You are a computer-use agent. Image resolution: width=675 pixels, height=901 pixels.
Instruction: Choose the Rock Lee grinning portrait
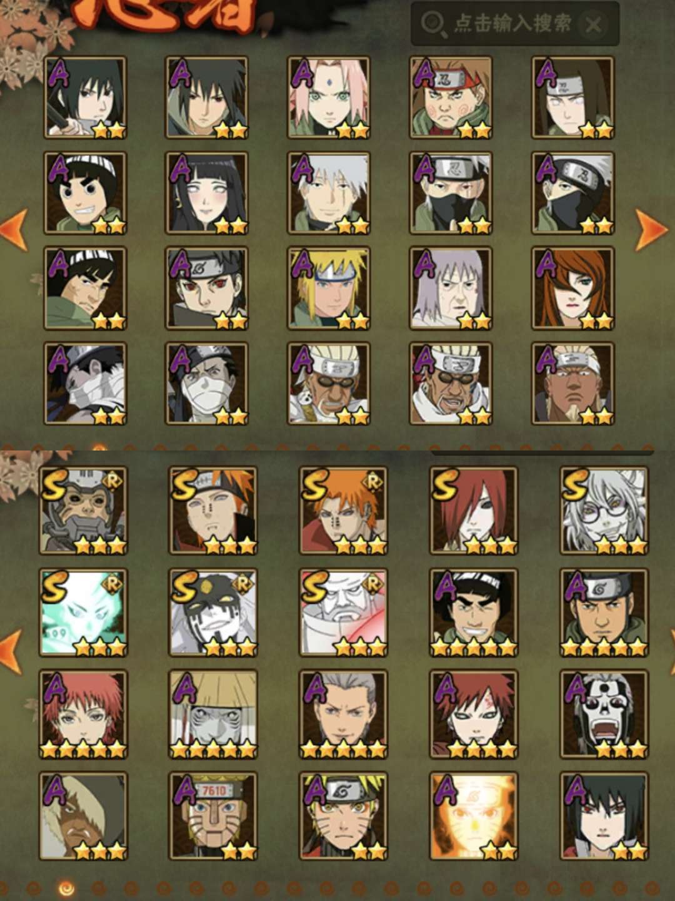click(x=85, y=193)
